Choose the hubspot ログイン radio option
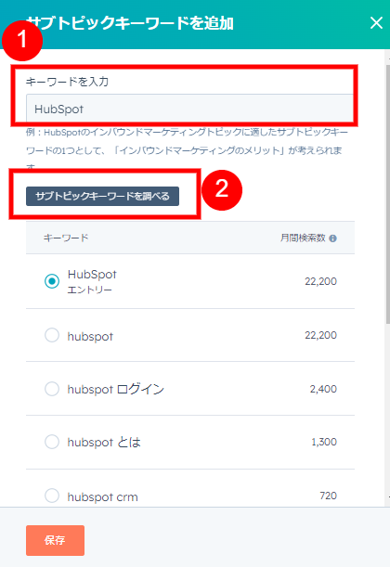The height and width of the screenshot is (567, 390). click(x=52, y=389)
